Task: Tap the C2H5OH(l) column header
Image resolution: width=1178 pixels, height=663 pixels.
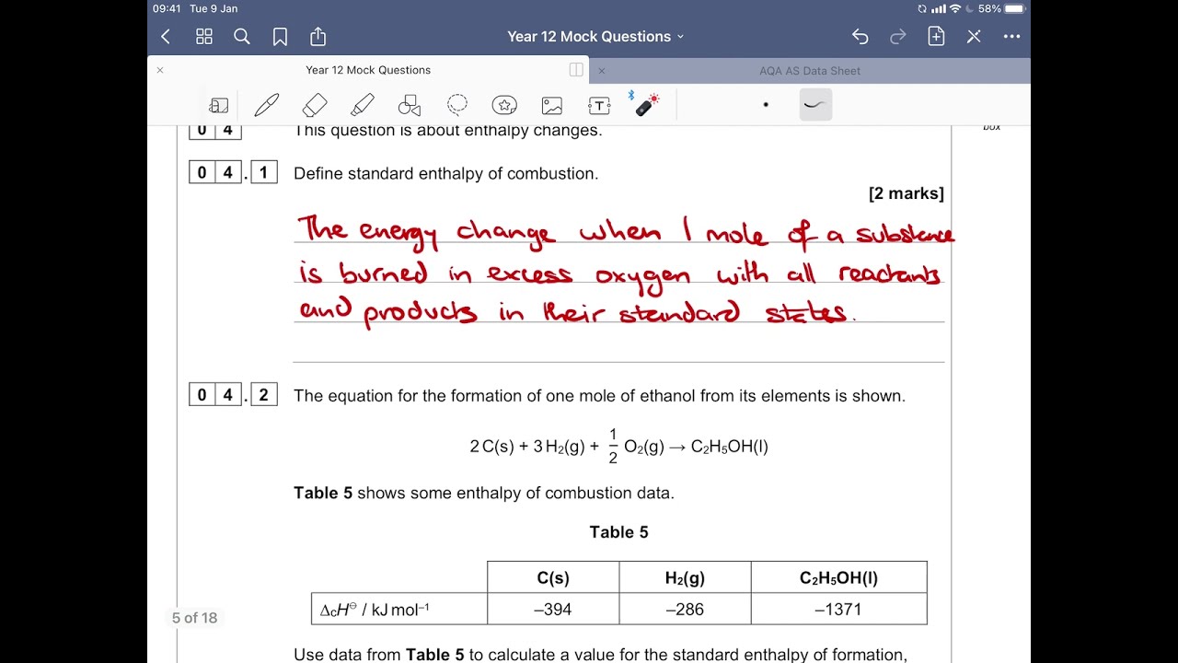Action: (x=838, y=578)
